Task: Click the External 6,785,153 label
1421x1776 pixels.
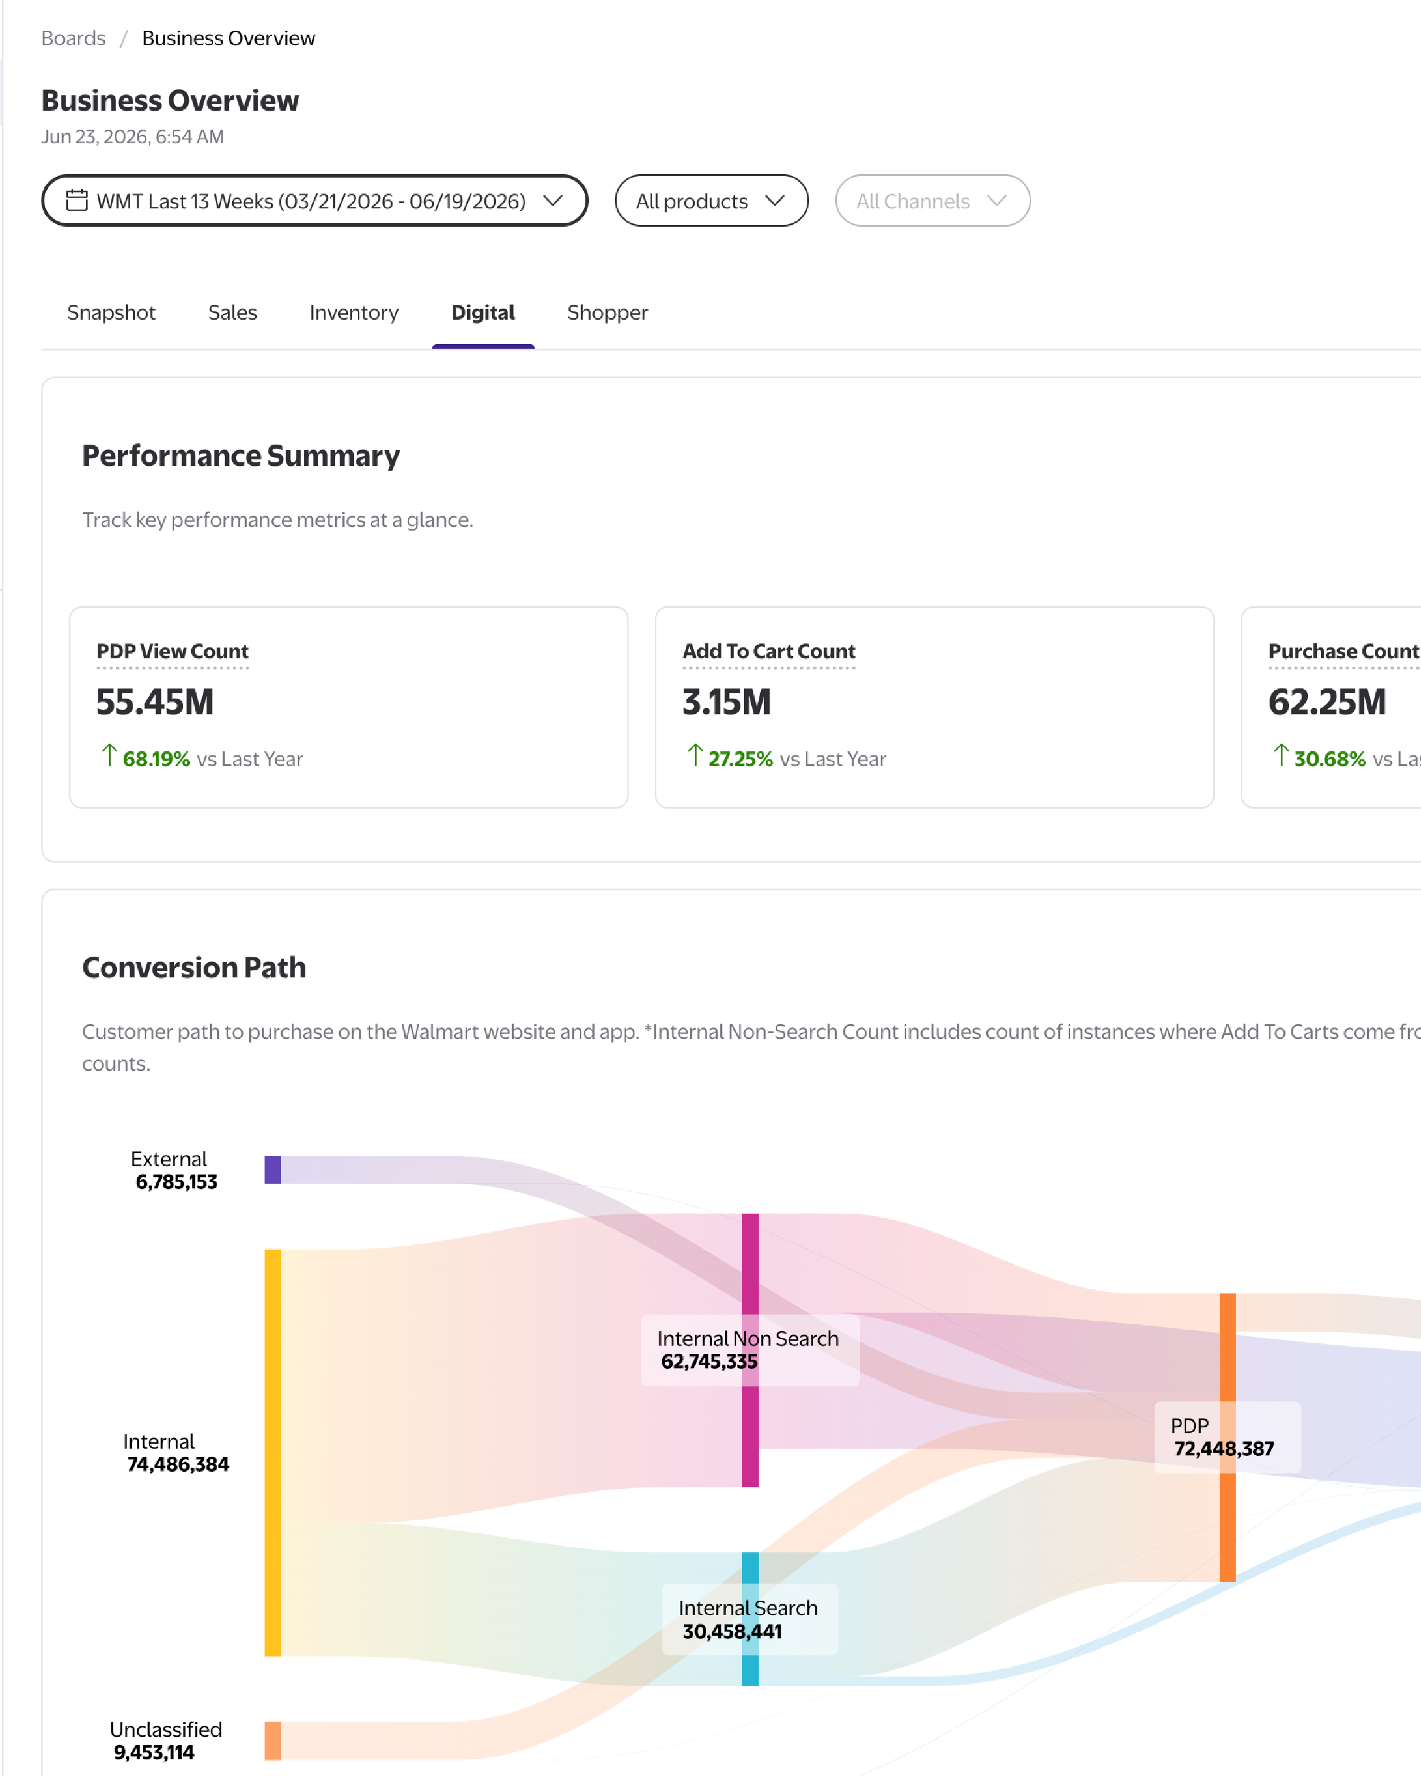Action: (x=175, y=1170)
